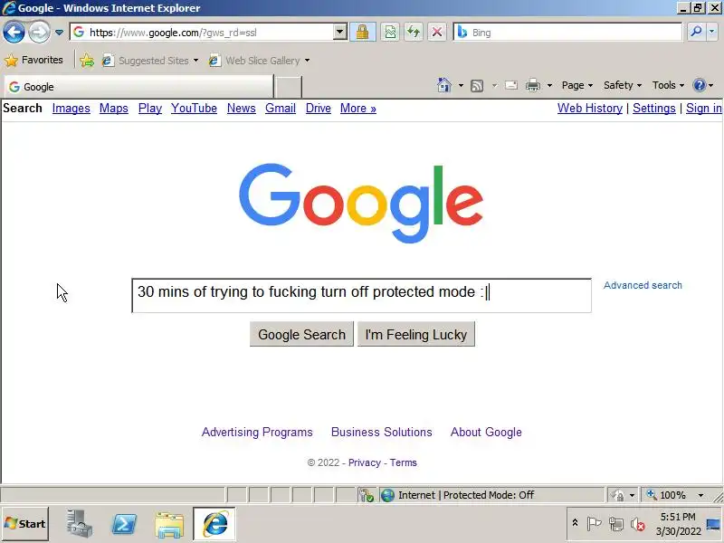
Task: Open the Images link
Action: [71, 108]
